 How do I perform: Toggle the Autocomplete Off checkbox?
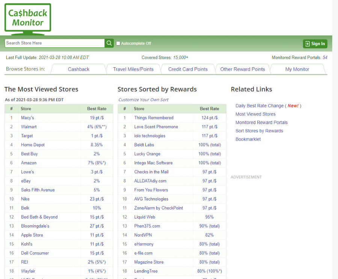(118, 43)
